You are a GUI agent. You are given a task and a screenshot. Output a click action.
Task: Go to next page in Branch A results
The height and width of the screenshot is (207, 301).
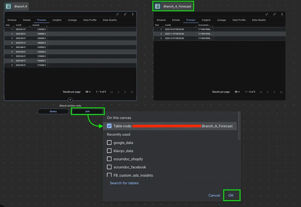[x=125, y=92]
